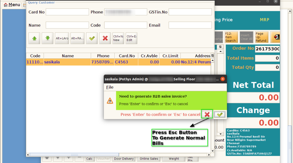Click the green down arrow in Query Customer
The height and width of the screenshot is (163, 293).
(47, 38)
